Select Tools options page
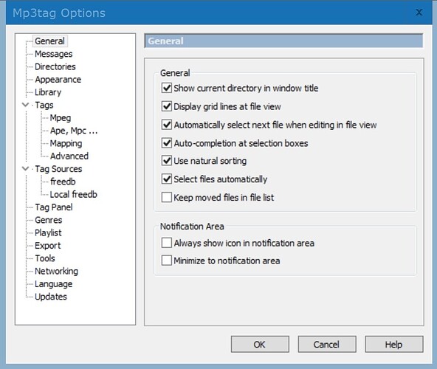 [45, 258]
